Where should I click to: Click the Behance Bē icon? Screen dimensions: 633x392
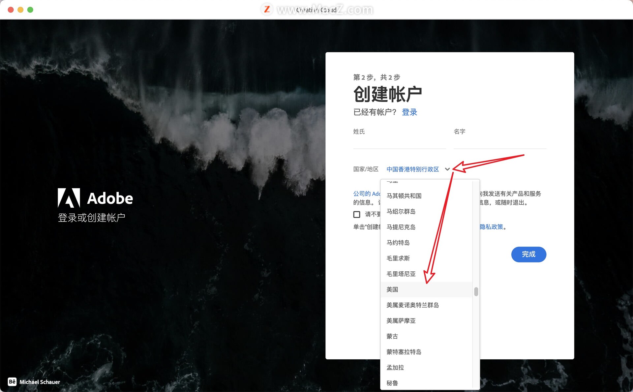(12, 382)
